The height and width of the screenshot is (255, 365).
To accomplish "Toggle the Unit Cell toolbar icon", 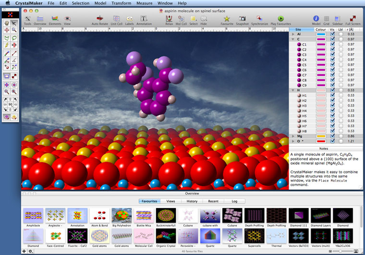I will point(116,21).
